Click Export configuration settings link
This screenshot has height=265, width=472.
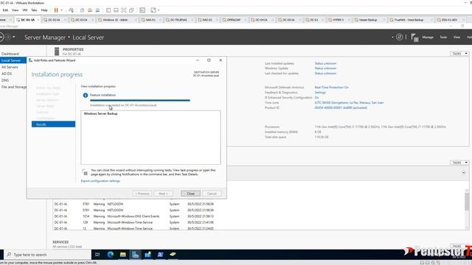[x=100, y=181]
